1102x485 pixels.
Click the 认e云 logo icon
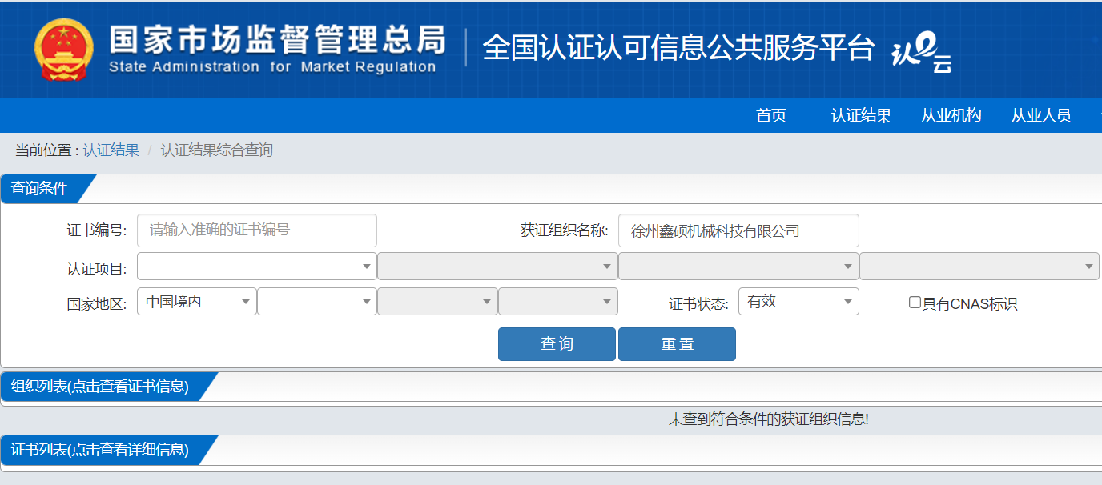tap(922, 54)
